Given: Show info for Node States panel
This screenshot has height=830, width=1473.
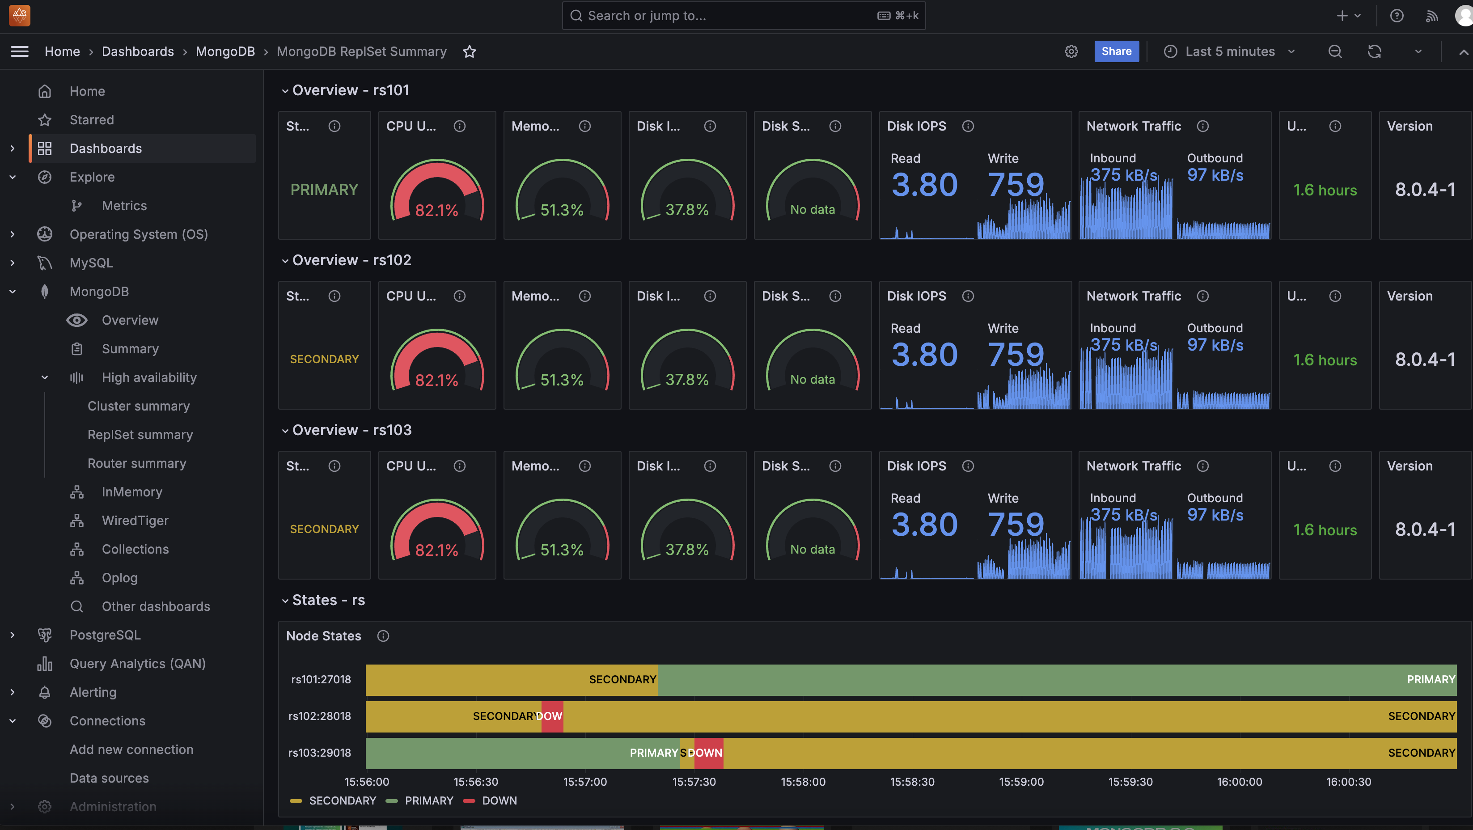Looking at the screenshot, I should (382, 635).
